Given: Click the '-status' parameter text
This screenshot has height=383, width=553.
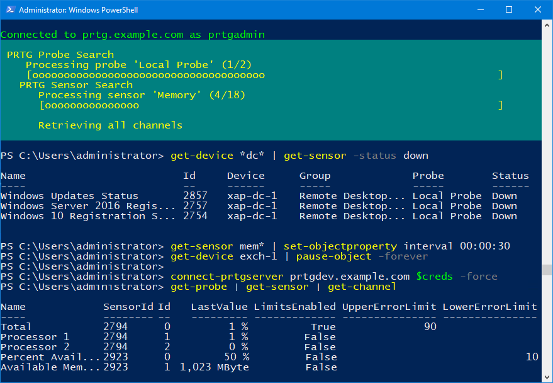Looking at the screenshot, I should (x=374, y=156).
